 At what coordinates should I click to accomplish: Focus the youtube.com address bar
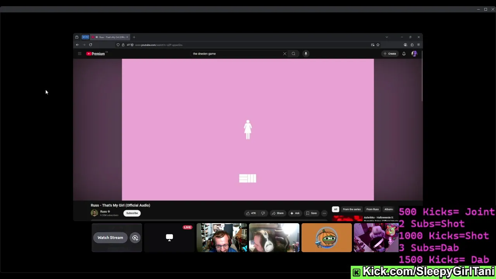(248, 45)
